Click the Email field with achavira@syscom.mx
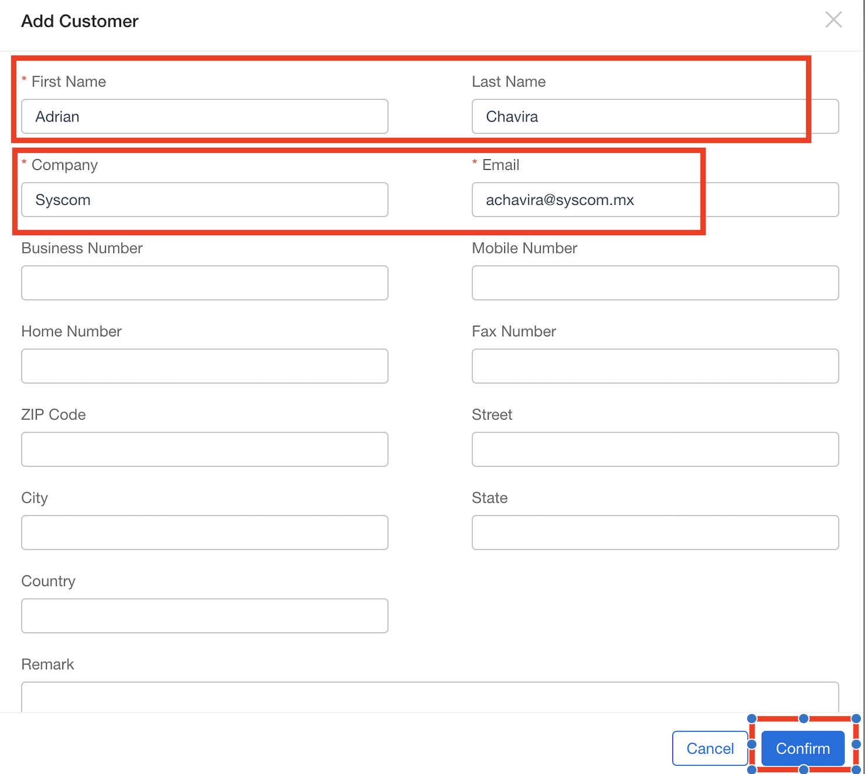The image size is (865, 774). (x=655, y=200)
